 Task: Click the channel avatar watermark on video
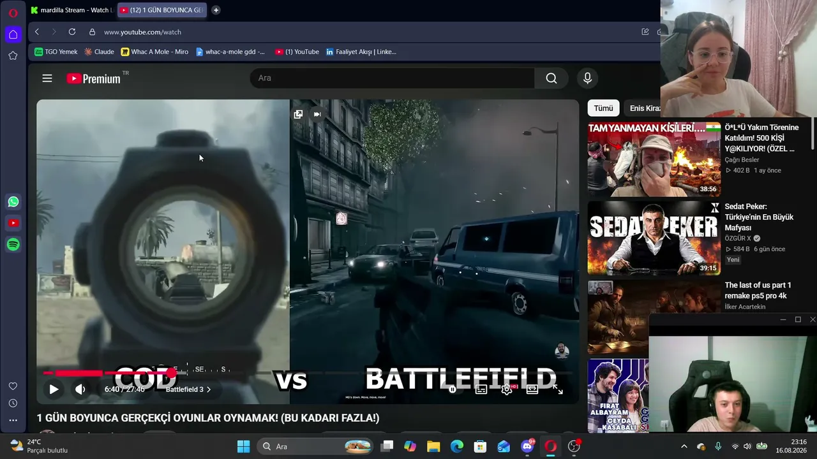pyautogui.click(x=562, y=350)
